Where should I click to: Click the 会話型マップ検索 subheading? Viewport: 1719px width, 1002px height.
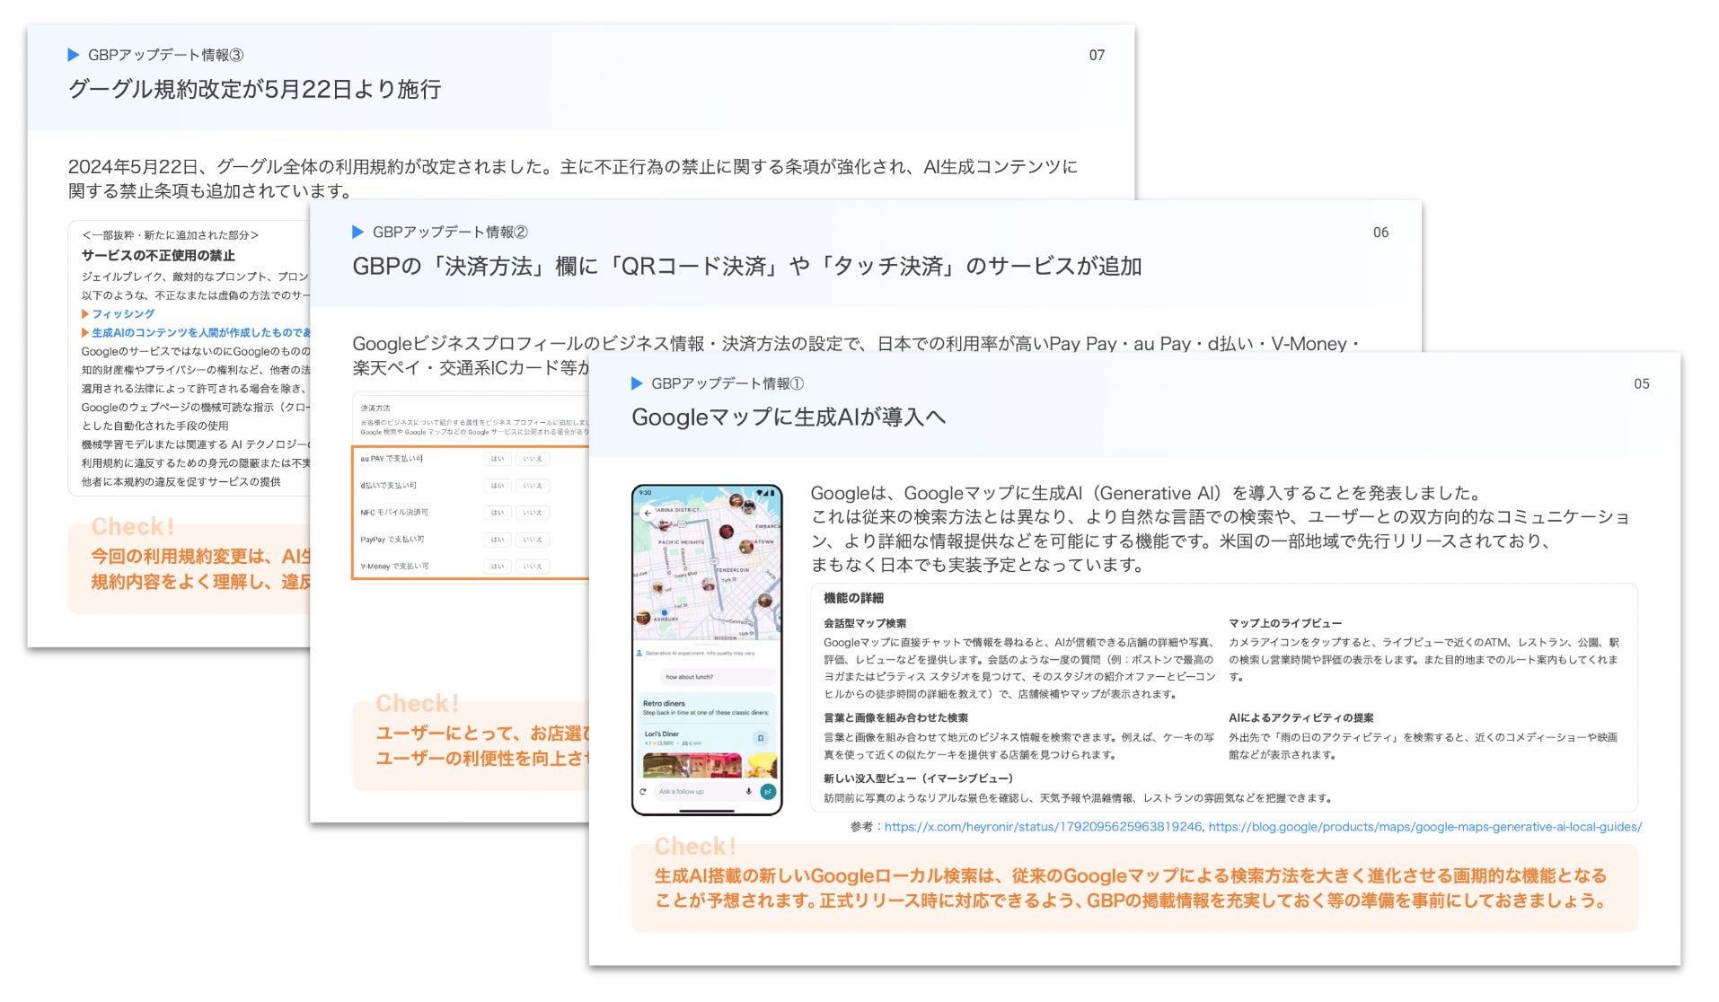point(865,623)
